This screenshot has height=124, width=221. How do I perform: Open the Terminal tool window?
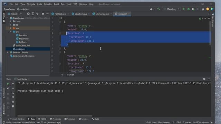(70, 119)
